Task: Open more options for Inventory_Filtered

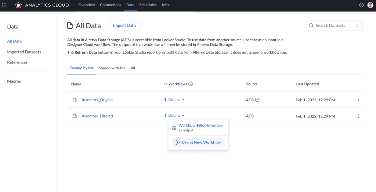Action: [358, 116]
